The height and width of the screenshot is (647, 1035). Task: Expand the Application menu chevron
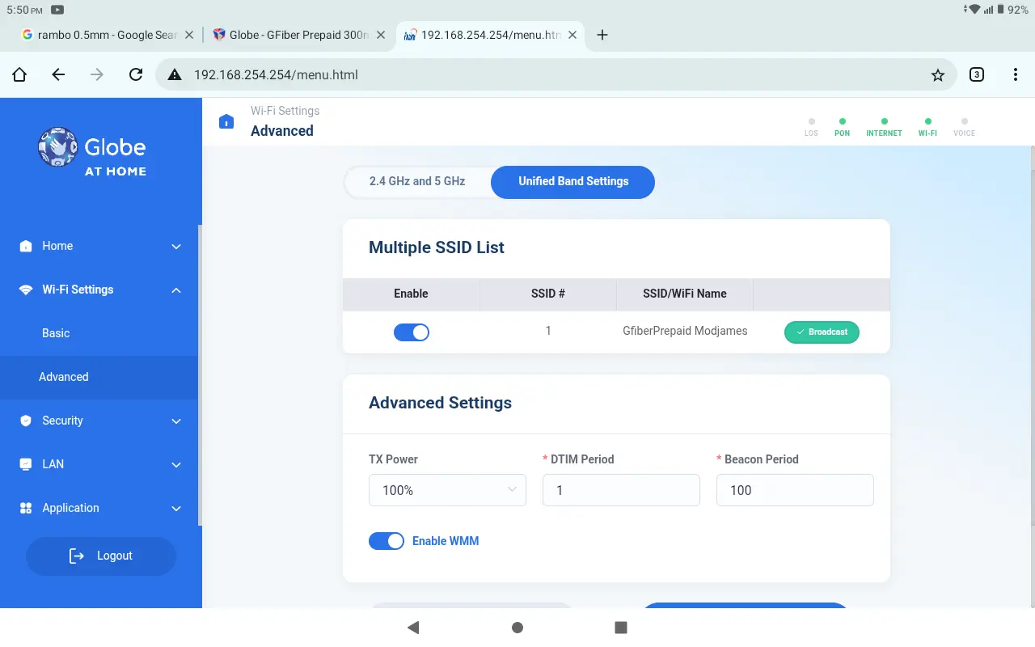(176, 509)
